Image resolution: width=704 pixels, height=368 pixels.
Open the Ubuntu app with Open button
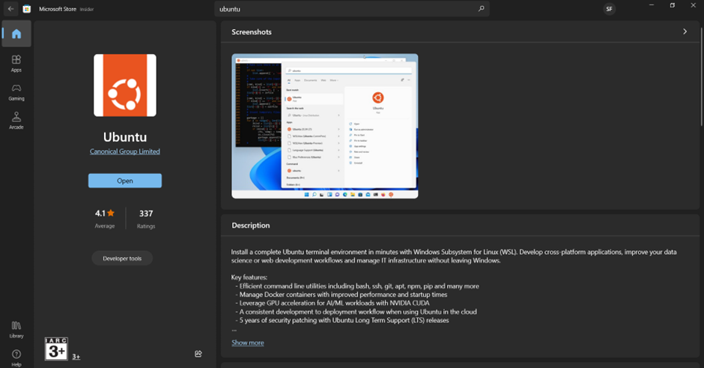tap(125, 181)
